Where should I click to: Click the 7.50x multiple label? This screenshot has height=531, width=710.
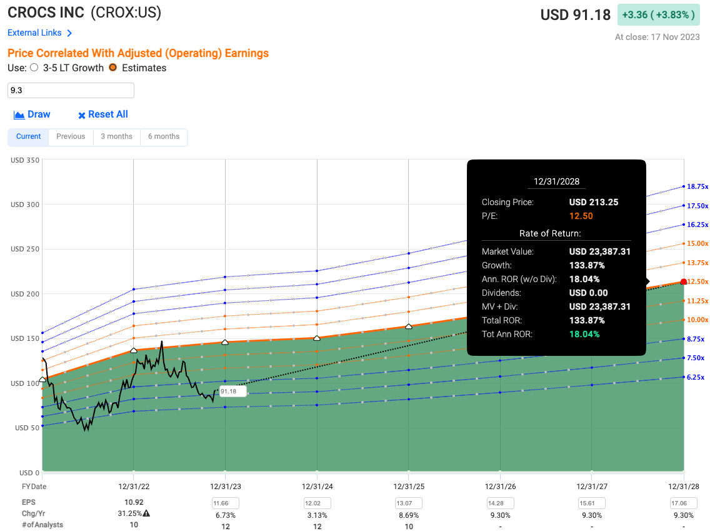click(696, 358)
